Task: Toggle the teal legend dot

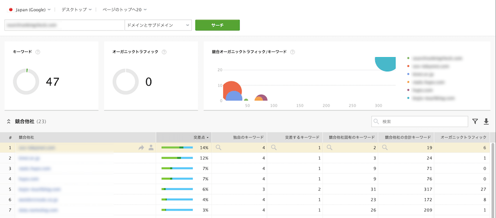Action: (x=408, y=98)
